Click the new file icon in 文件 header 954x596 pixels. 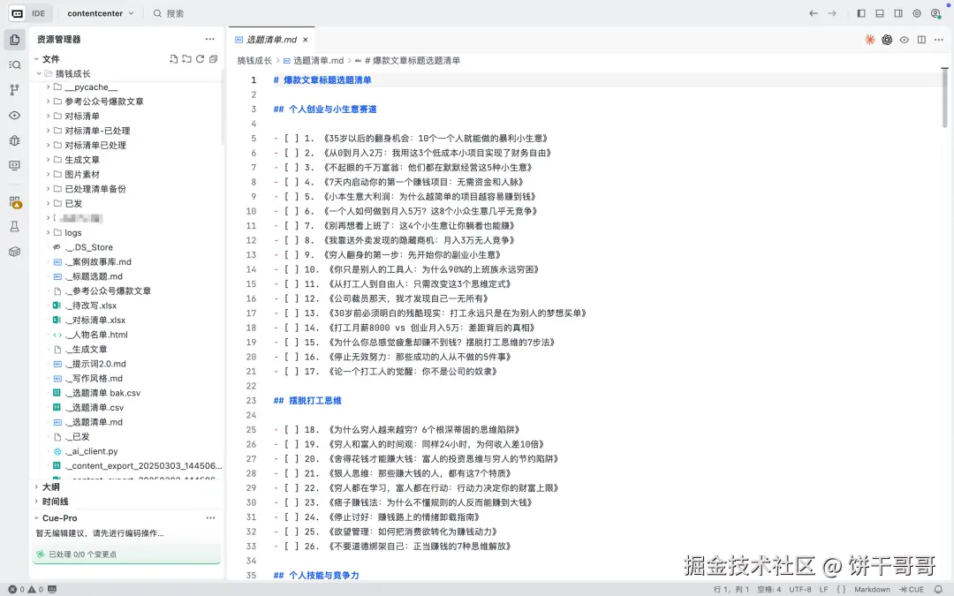(x=174, y=59)
